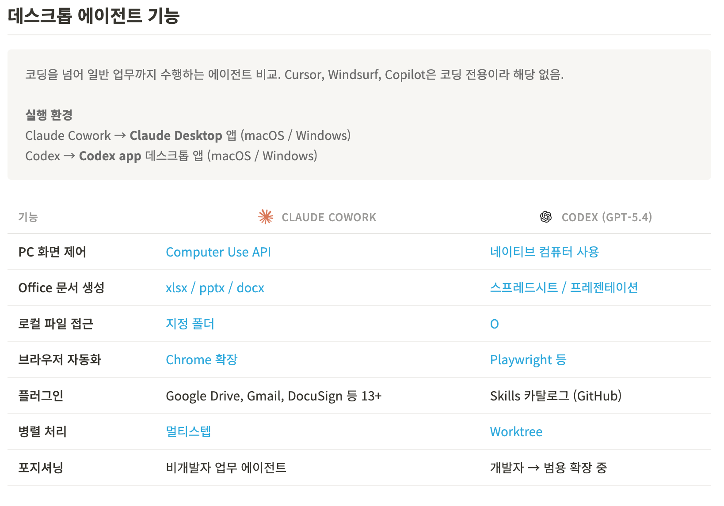Screen dimensions: 724x506
Task: Click the bold Codex app text
Action: [110, 156]
